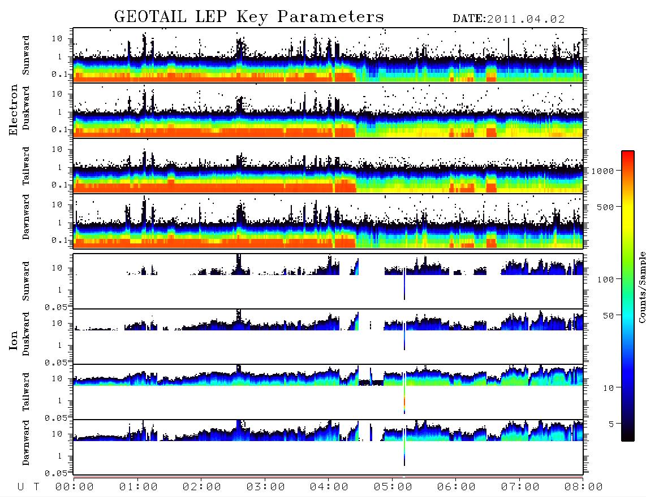Image resolution: width=646 pixels, height=497 pixels.
Task: Open the Electron Tailward spectrogram panel
Action: pyautogui.click(x=328, y=166)
